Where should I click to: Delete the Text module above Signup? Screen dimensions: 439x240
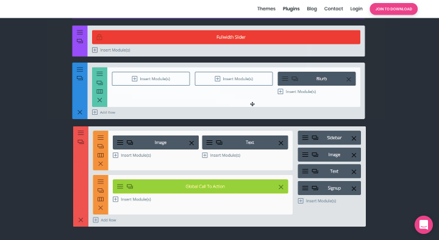(354, 172)
